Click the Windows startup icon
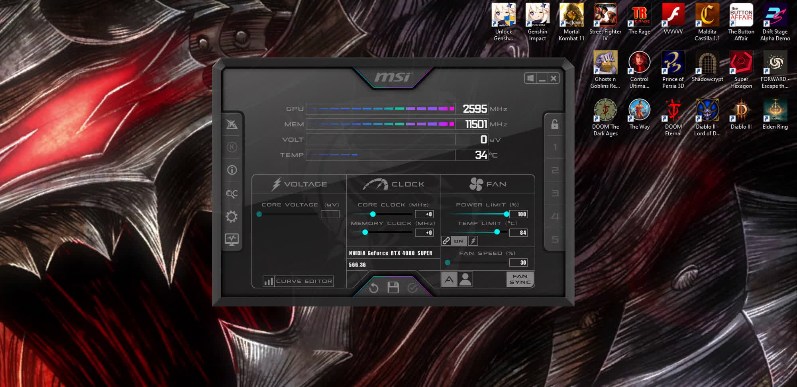797x387 pixels. pyautogui.click(x=530, y=78)
